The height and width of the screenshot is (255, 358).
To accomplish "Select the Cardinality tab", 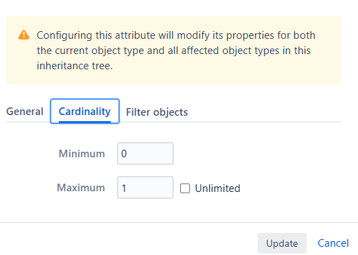I will coord(84,112).
